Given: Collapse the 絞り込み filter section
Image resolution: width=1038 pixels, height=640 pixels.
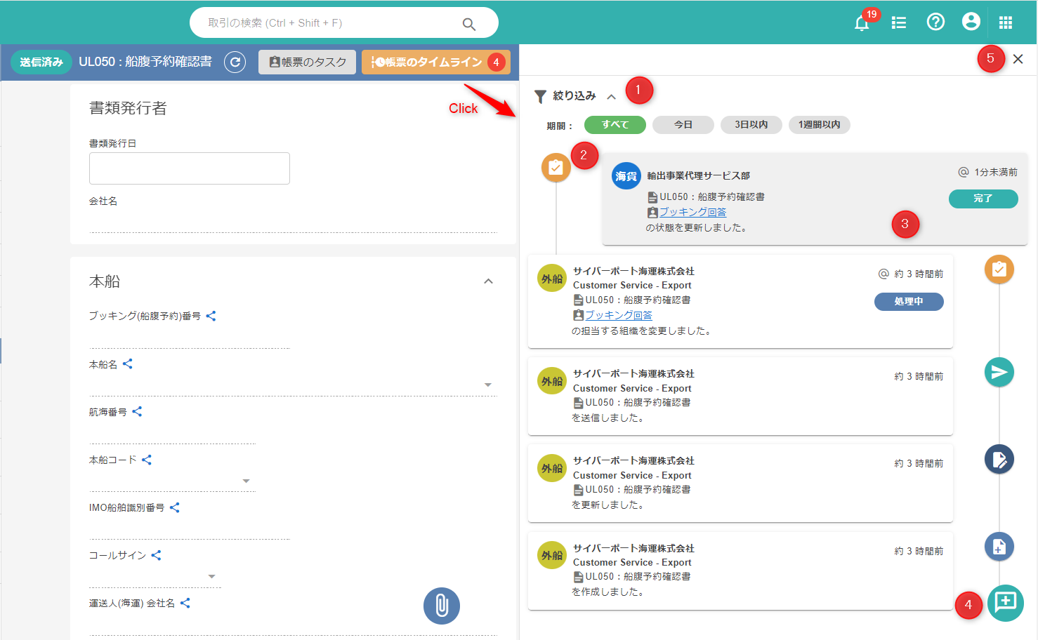Looking at the screenshot, I should 611,97.
